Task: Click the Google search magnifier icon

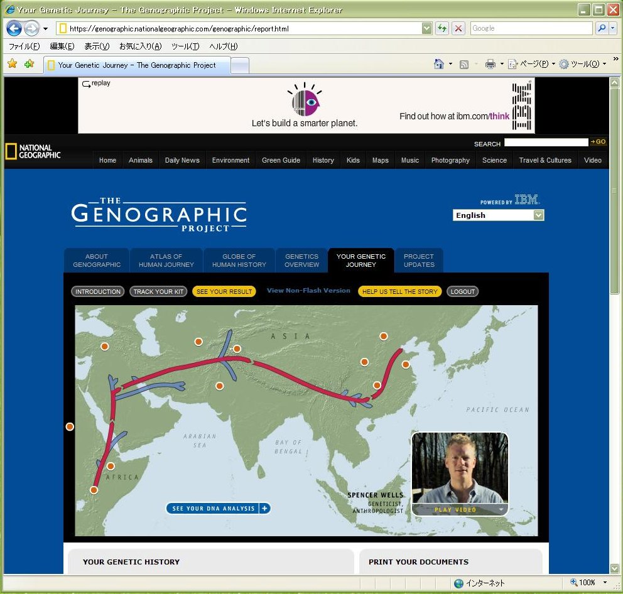Action: (x=602, y=28)
